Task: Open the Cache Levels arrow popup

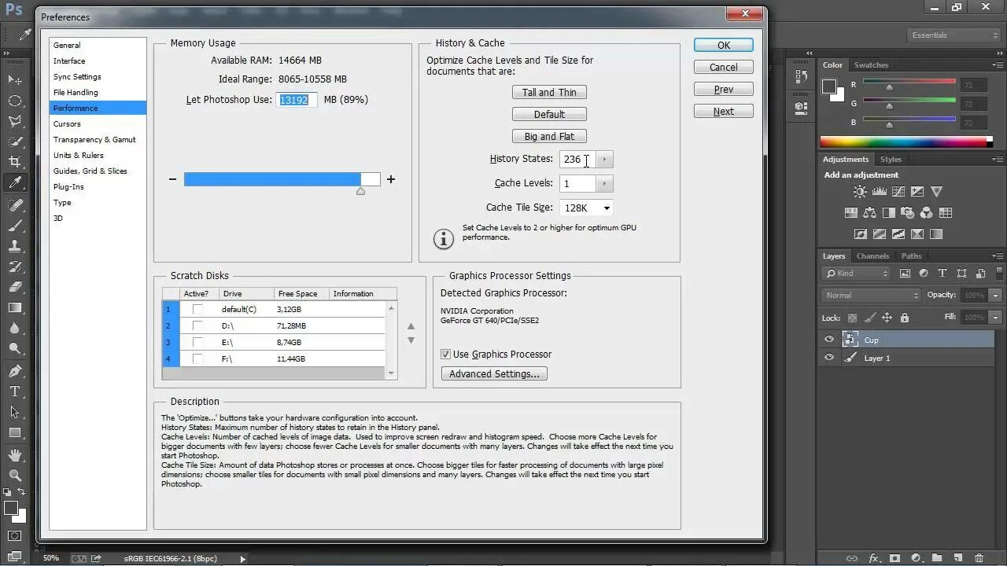Action: 604,184
